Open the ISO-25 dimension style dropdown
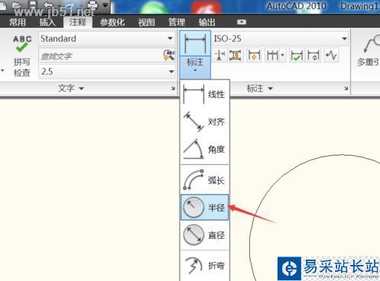Screen dimensions: 380x281 click(x=345, y=39)
